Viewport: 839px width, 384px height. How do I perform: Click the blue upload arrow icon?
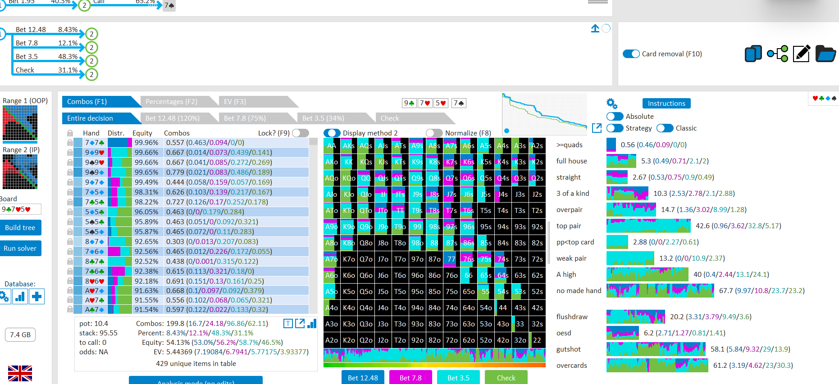[595, 28]
